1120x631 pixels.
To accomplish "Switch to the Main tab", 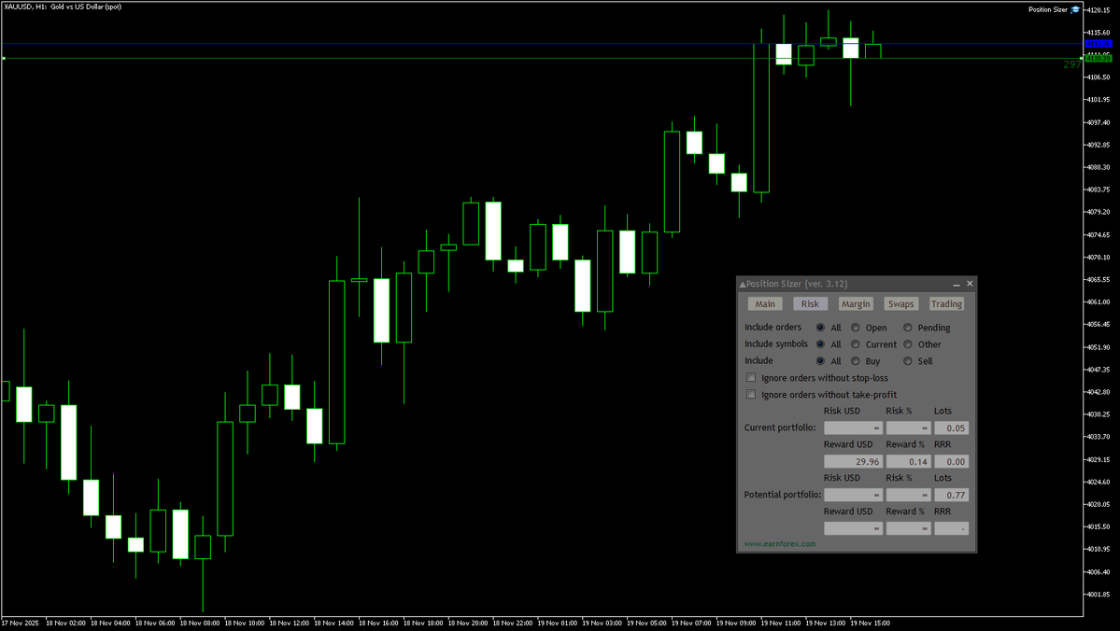I will pyautogui.click(x=764, y=303).
